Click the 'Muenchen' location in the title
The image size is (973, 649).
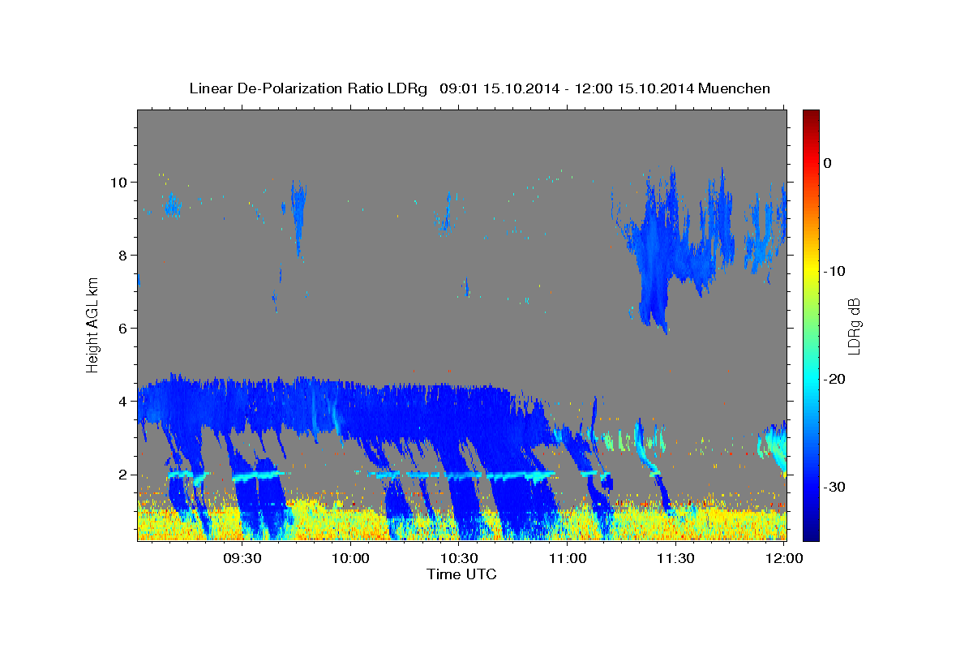tap(734, 88)
